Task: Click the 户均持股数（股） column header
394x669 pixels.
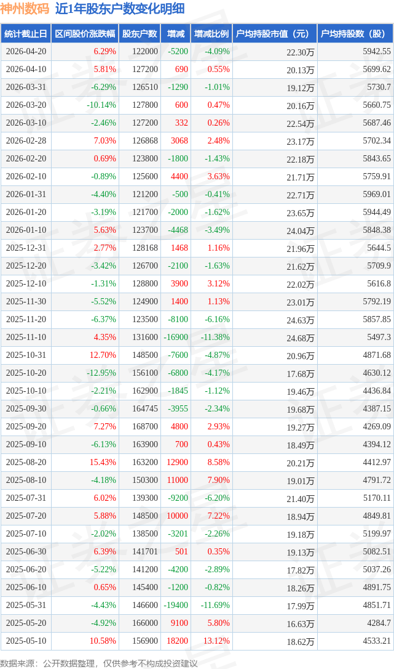Action: pyautogui.click(x=356, y=34)
